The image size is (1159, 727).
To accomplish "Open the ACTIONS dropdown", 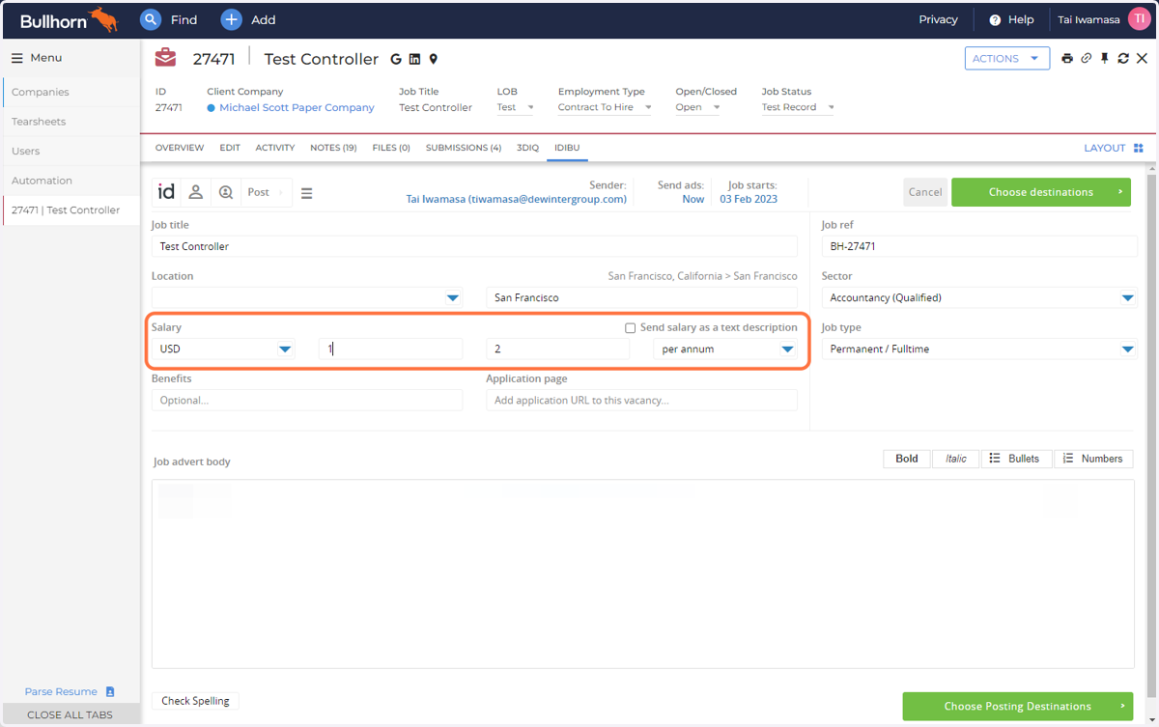I will pyautogui.click(x=1007, y=58).
